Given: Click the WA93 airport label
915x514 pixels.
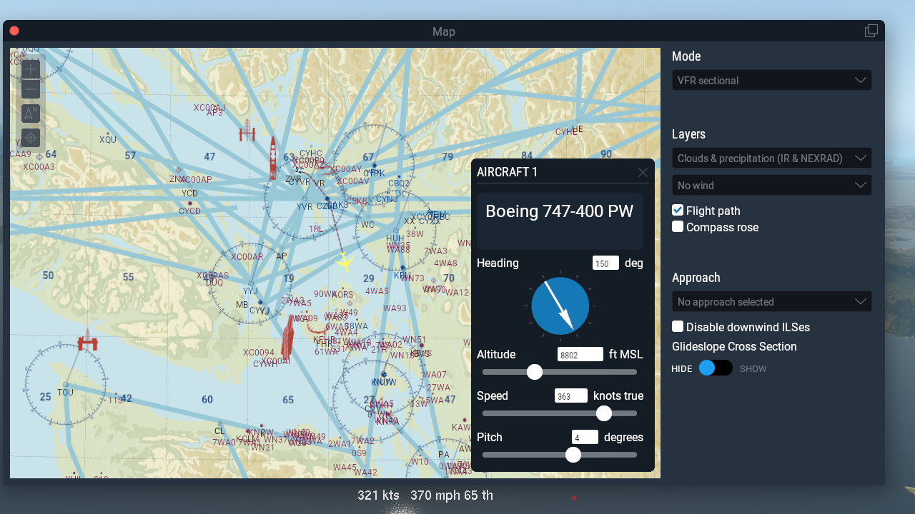Looking at the screenshot, I should tap(395, 308).
